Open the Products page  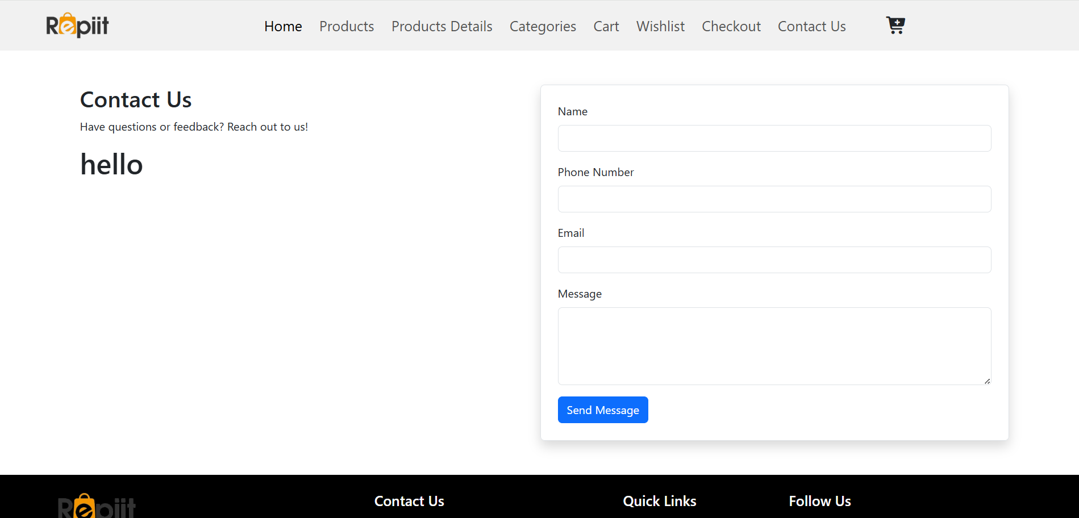(347, 27)
